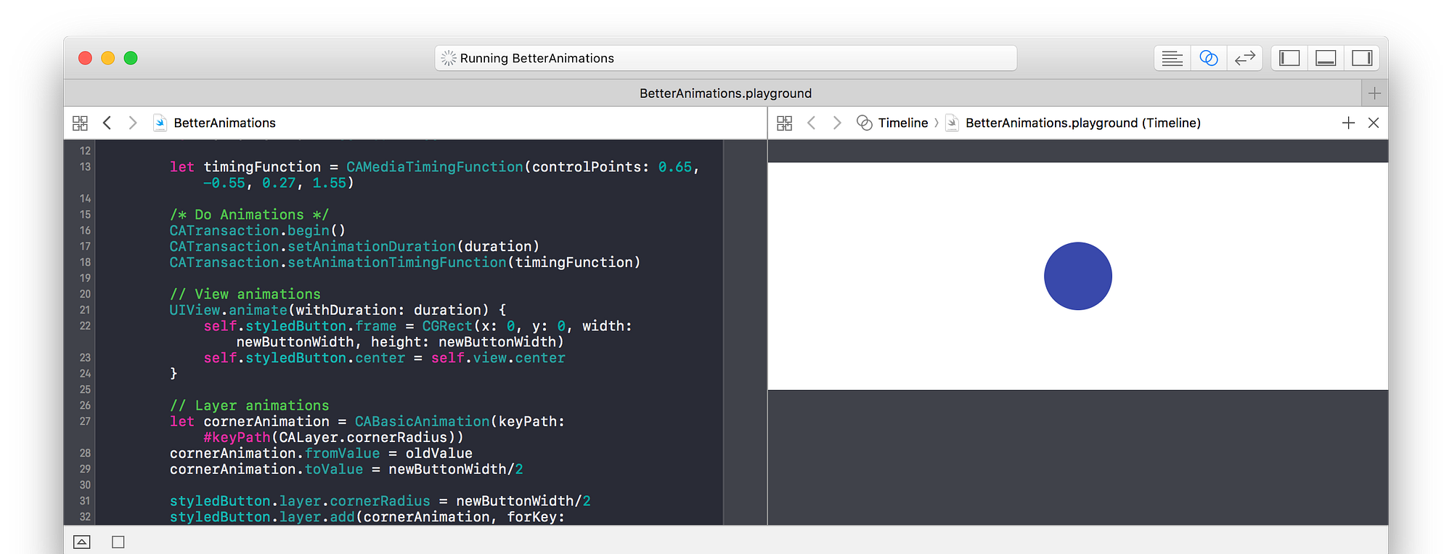1452x554 pixels.
Task: Toggle the debug area panel
Action: (x=1326, y=58)
